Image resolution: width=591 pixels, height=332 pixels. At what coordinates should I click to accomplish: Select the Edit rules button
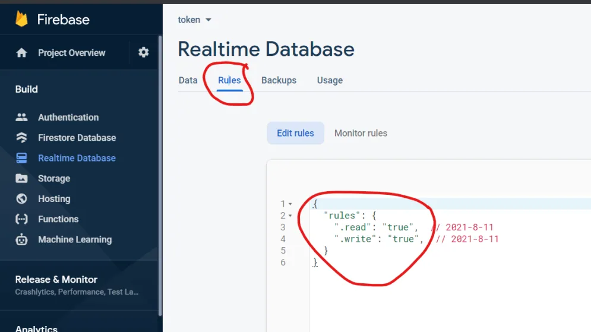[x=296, y=133]
